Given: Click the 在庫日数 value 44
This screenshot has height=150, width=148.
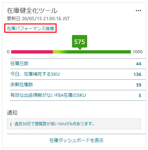Looking at the screenshot, I should [x=138, y=64].
